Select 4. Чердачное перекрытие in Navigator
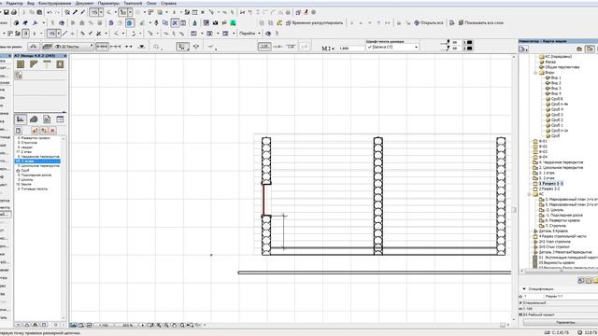 (x=558, y=162)
